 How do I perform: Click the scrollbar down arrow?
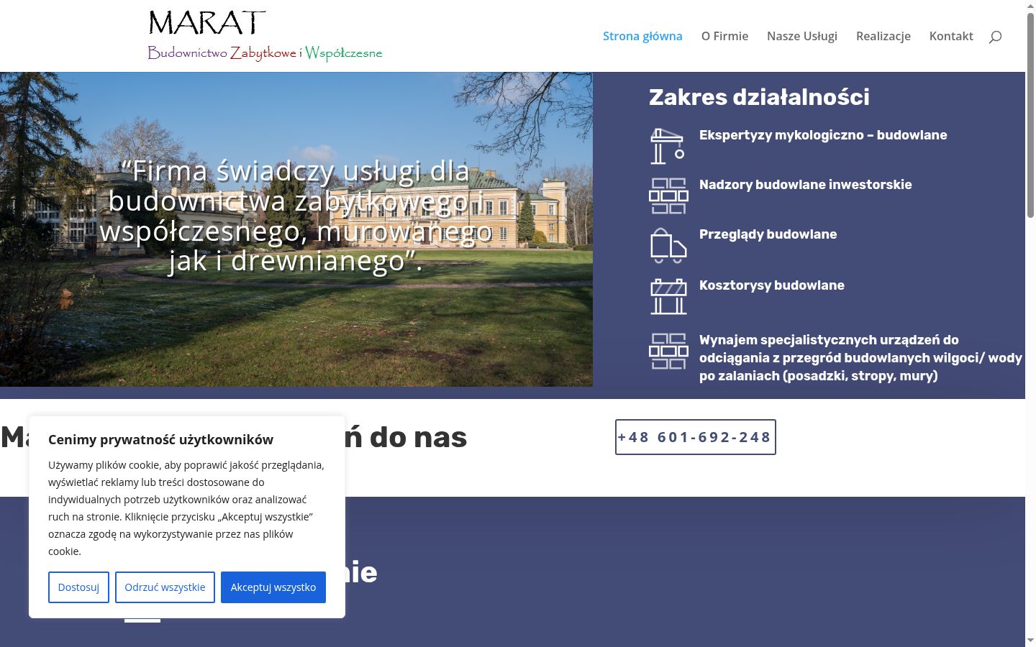1030,641
